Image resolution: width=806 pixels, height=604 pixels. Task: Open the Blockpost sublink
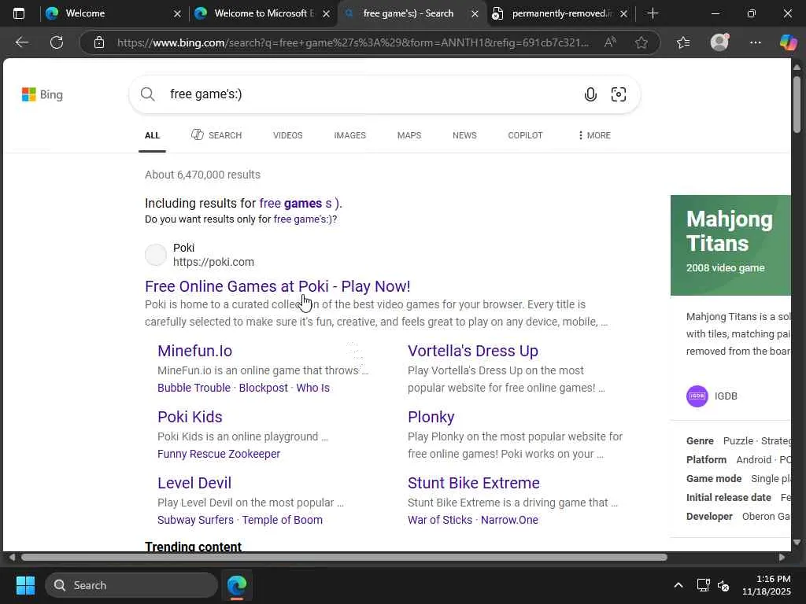pos(263,388)
